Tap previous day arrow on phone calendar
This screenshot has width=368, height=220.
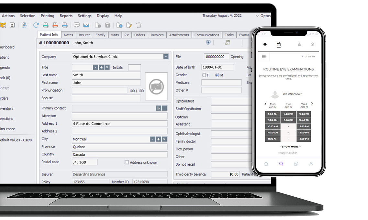[265, 104]
